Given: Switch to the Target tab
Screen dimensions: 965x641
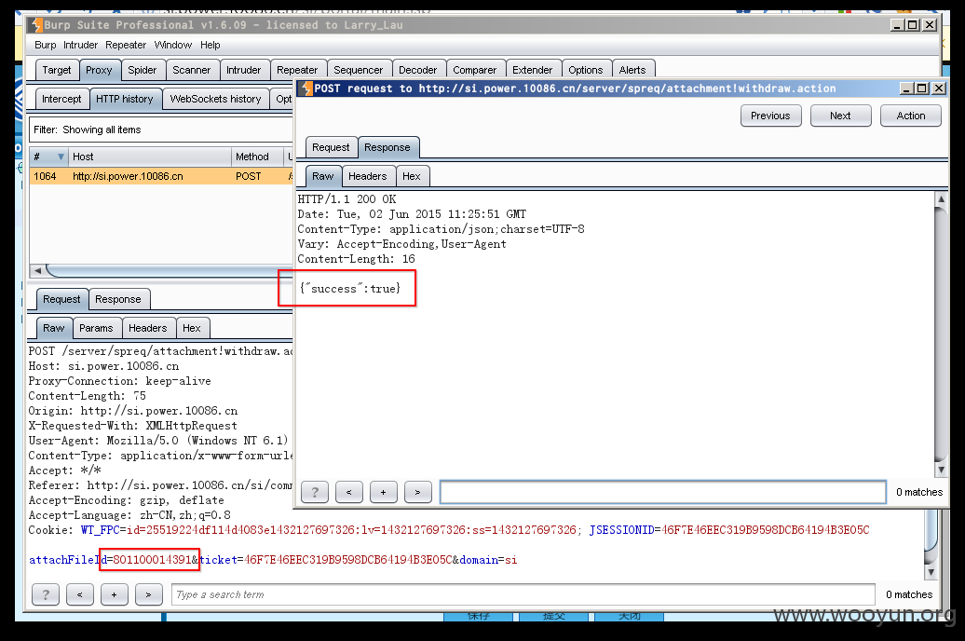Looking at the screenshot, I should [57, 70].
